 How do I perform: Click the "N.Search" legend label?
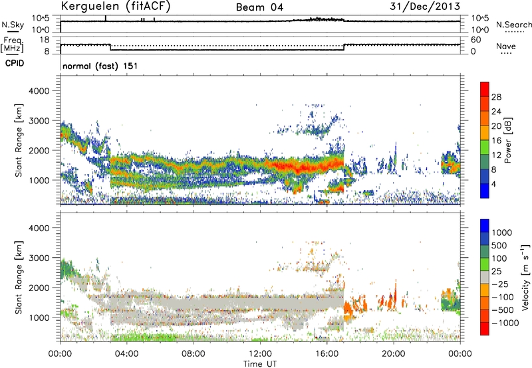click(x=514, y=25)
